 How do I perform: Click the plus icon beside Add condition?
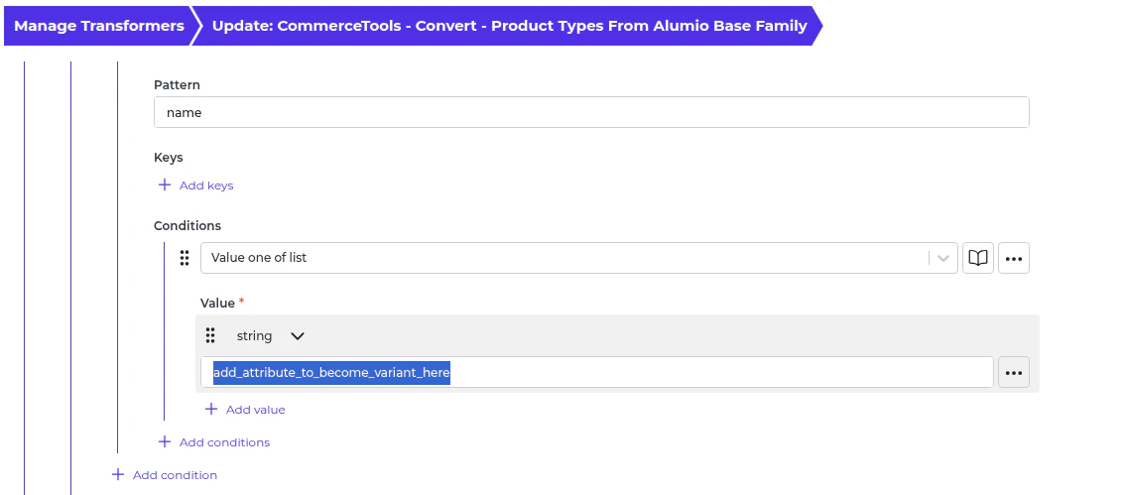coord(118,475)
